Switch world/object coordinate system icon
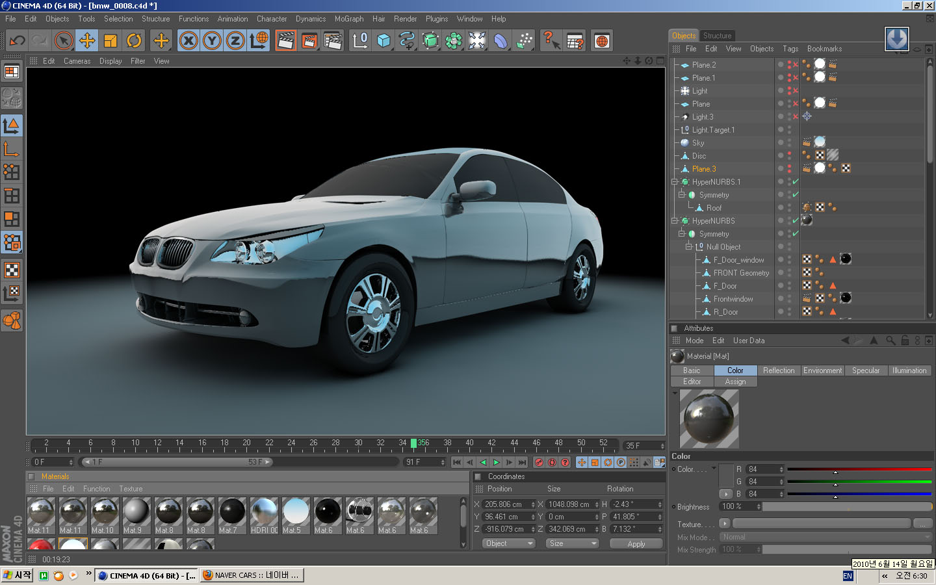This screenshot has width=936, height=585. [x=259, y=41]
